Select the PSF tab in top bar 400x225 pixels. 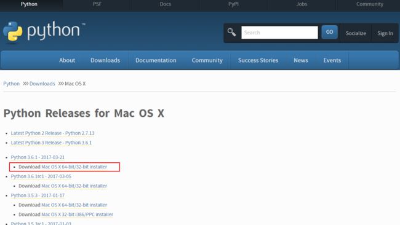pos(97,4)
